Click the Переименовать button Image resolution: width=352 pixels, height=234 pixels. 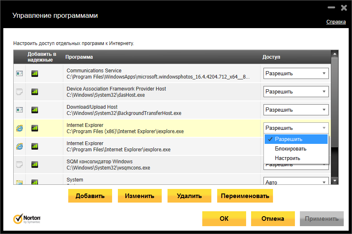pyautogui.click(x=245, y=196)
